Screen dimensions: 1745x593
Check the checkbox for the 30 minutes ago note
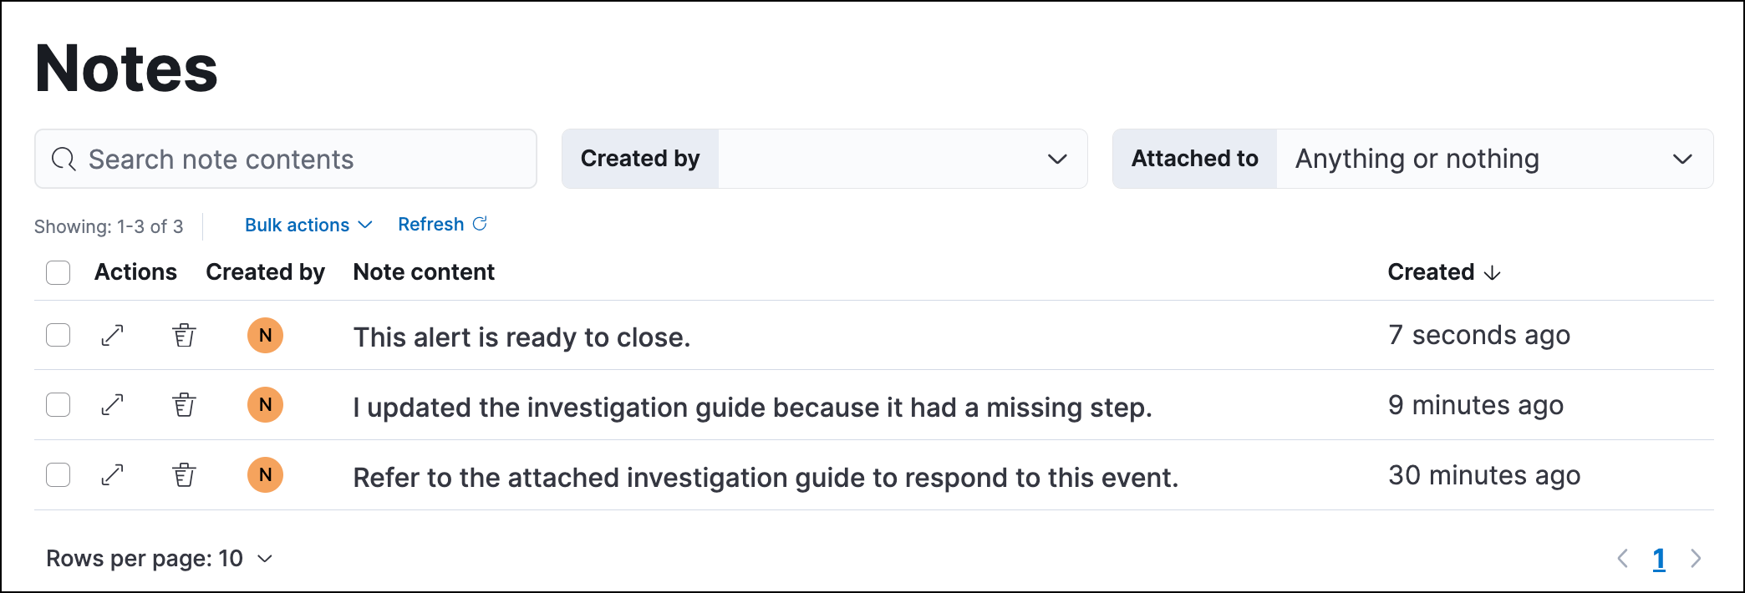[58, 475]
